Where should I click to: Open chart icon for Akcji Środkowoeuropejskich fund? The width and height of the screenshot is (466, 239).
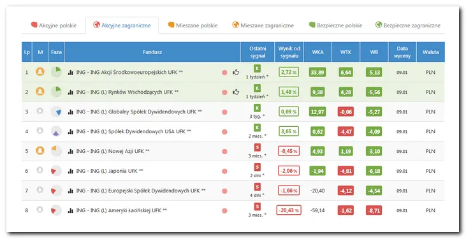(70, 72)
